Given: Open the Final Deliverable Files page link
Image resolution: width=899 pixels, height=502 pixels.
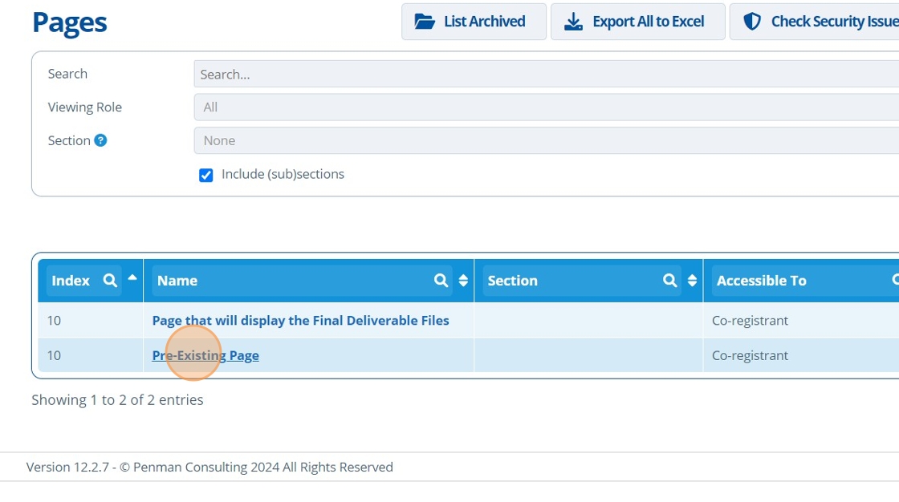Looking at the screenshot, I should click(300, 321).
